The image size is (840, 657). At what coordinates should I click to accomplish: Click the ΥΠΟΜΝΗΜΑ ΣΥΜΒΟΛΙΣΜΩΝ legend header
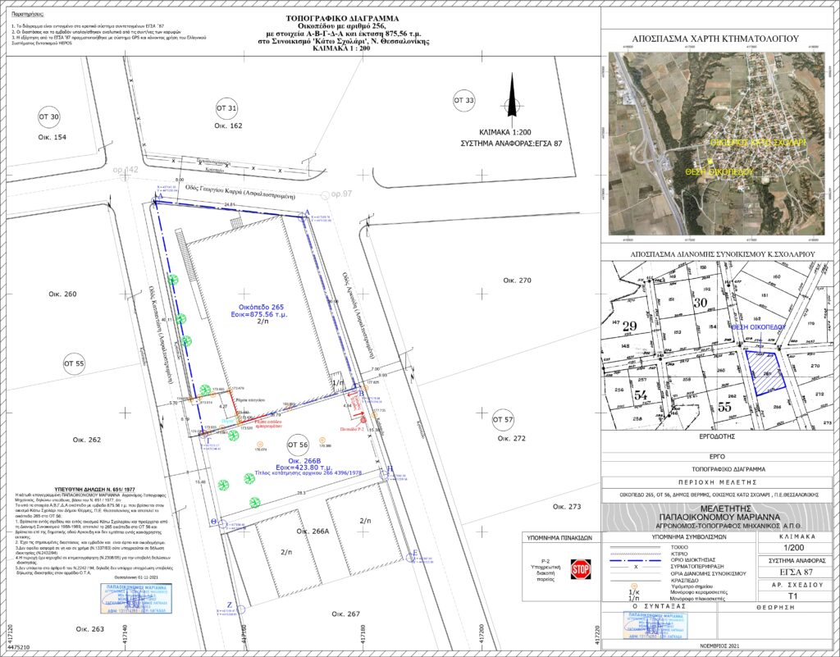689,536
